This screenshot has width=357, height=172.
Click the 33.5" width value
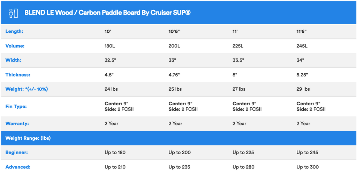[x=238, y=60]
